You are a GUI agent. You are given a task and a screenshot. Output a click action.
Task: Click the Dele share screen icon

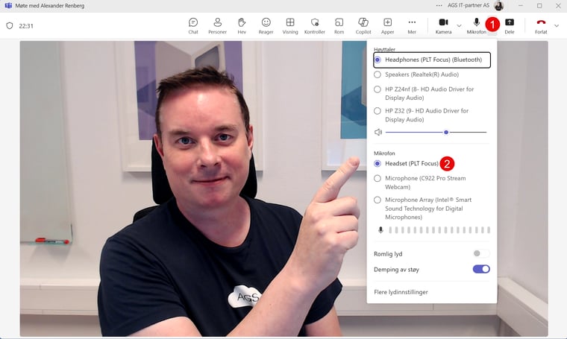(x=510, y=25)
